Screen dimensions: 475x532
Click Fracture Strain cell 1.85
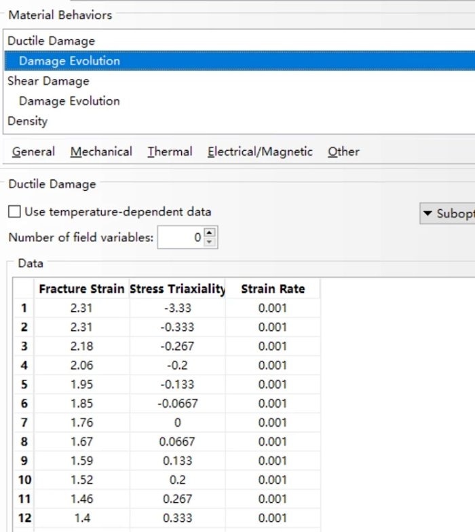[81, 404]
